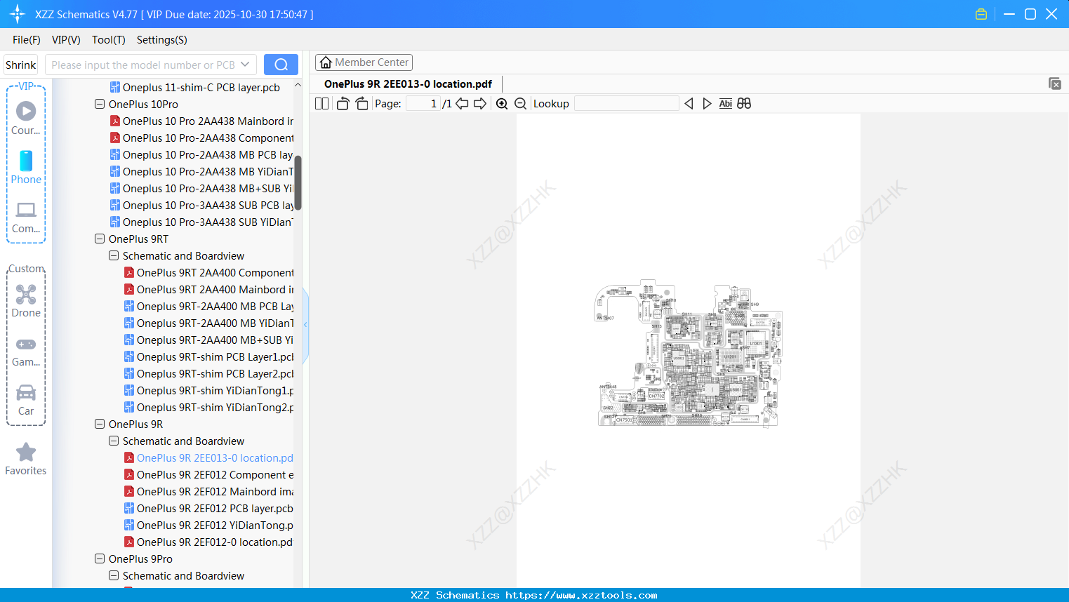Rotate the PDF page counterclockwise

[342, 103]
